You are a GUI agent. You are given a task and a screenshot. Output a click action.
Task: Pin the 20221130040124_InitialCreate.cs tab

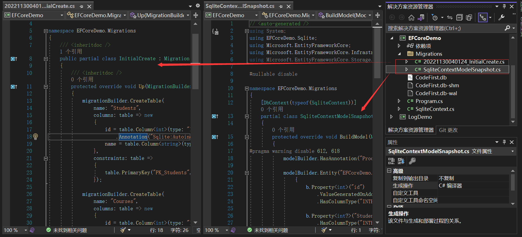pos(81,6)
